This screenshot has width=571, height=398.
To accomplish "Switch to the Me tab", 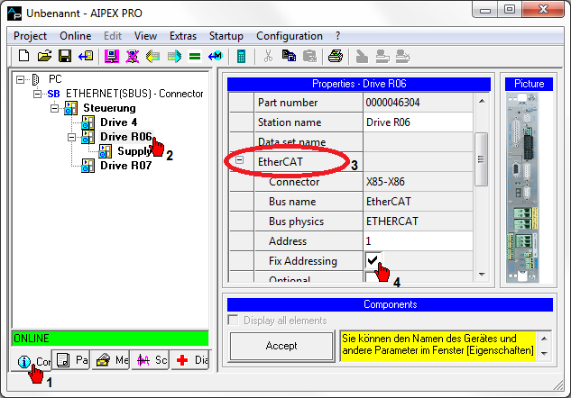I will coord(111,360).
